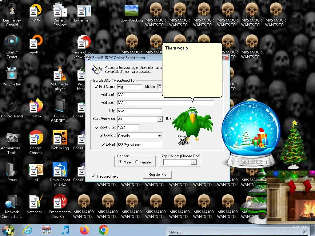The width and height of the screenshot is (315, 236).
Task: Click the E-Mail field with 666@gmail.com
Action: (x=140, y=144)
